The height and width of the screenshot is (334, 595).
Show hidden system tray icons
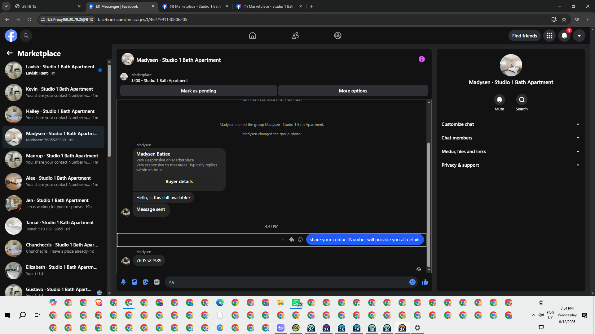[533, 315]
